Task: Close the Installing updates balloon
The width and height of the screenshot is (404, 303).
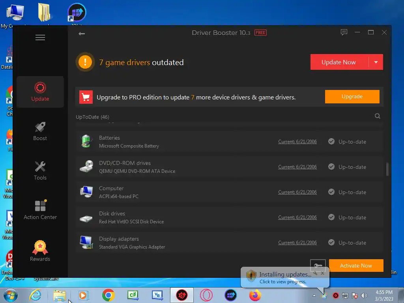Action: tap(322, 273)
